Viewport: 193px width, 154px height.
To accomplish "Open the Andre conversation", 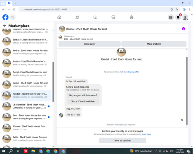I will click(26, 52).
